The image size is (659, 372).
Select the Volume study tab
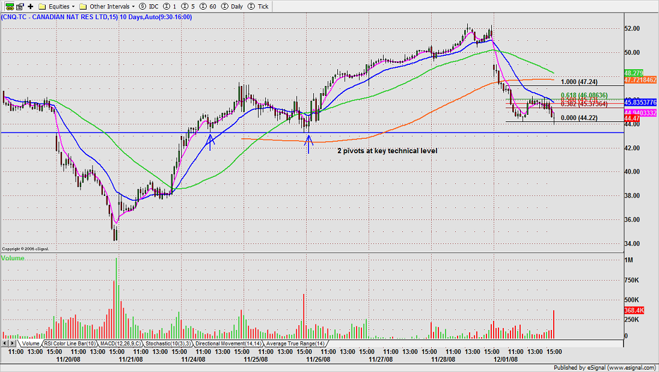30,343
